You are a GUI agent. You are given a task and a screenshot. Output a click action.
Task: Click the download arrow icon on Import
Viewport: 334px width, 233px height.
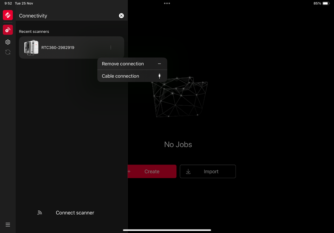(x=188, y=171)
